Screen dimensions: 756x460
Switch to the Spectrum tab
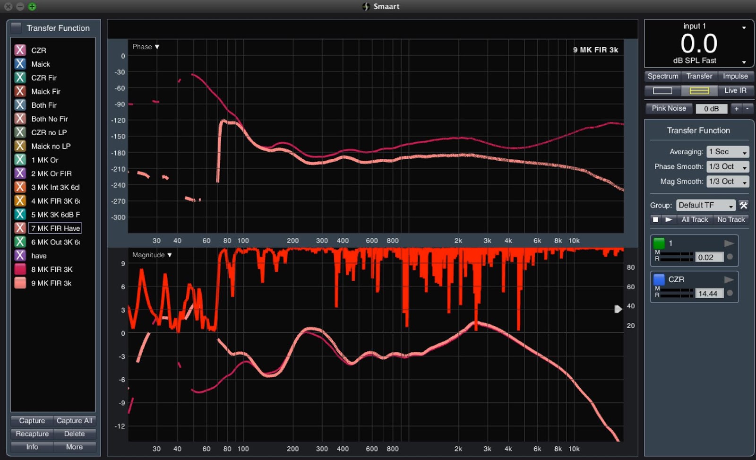coord(662,76)
